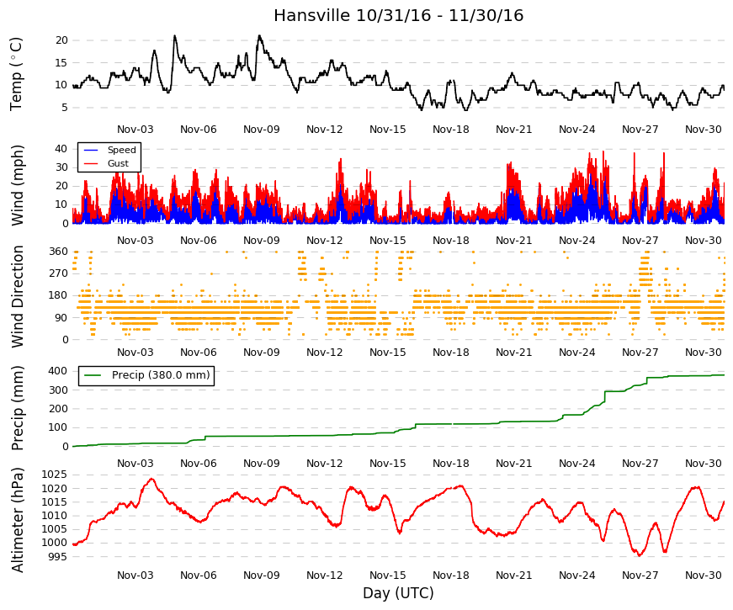The height and width of the screenshot is (610, 733).
Task: Click the Precip (mm) axis label
Action: [18, 408]
